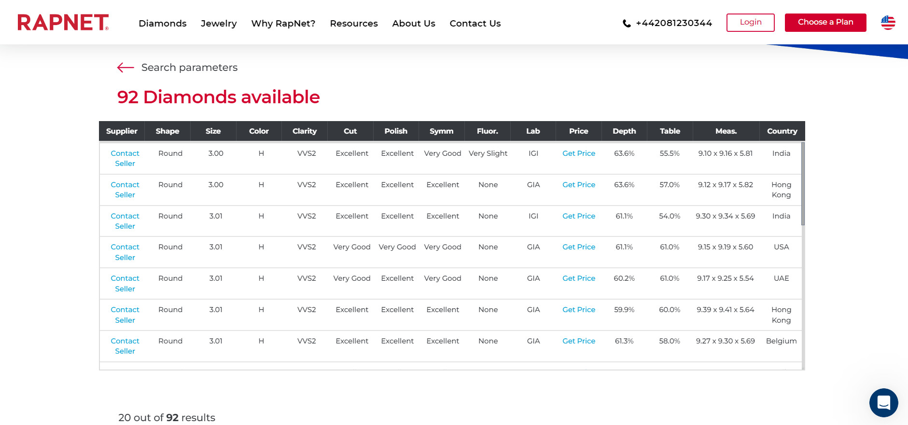Viewport: 908px width, 425px height.
Task: Click the '58.0%' table cell
Action: pyautogui.click(x=670, y=341)
